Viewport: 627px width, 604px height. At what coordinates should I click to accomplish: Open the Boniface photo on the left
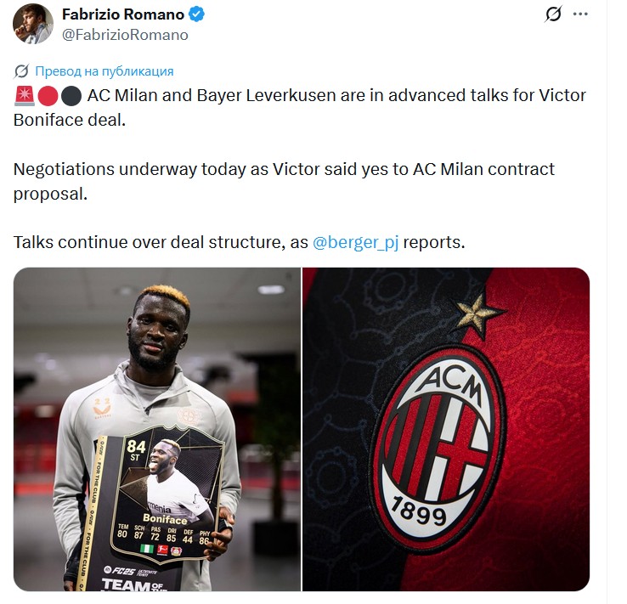157,429
